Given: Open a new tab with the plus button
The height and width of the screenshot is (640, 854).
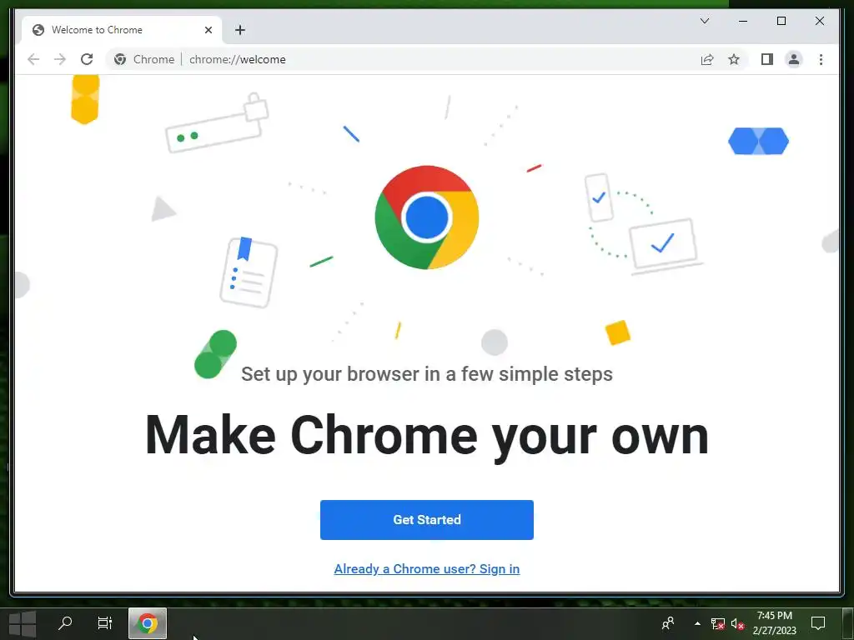Looking at the screenshot, I should point(240,30).
